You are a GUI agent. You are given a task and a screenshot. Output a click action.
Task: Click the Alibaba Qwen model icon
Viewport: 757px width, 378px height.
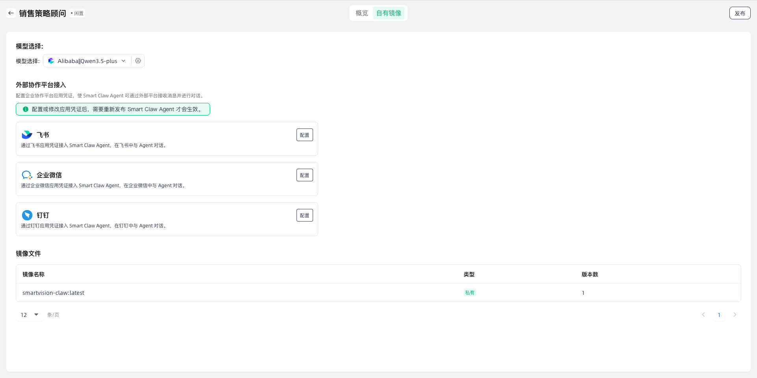click(51, 61)
